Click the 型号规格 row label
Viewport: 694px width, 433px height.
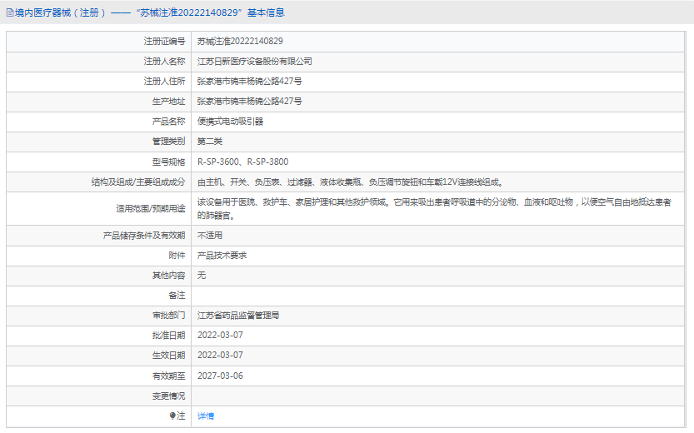coord(168,162)
